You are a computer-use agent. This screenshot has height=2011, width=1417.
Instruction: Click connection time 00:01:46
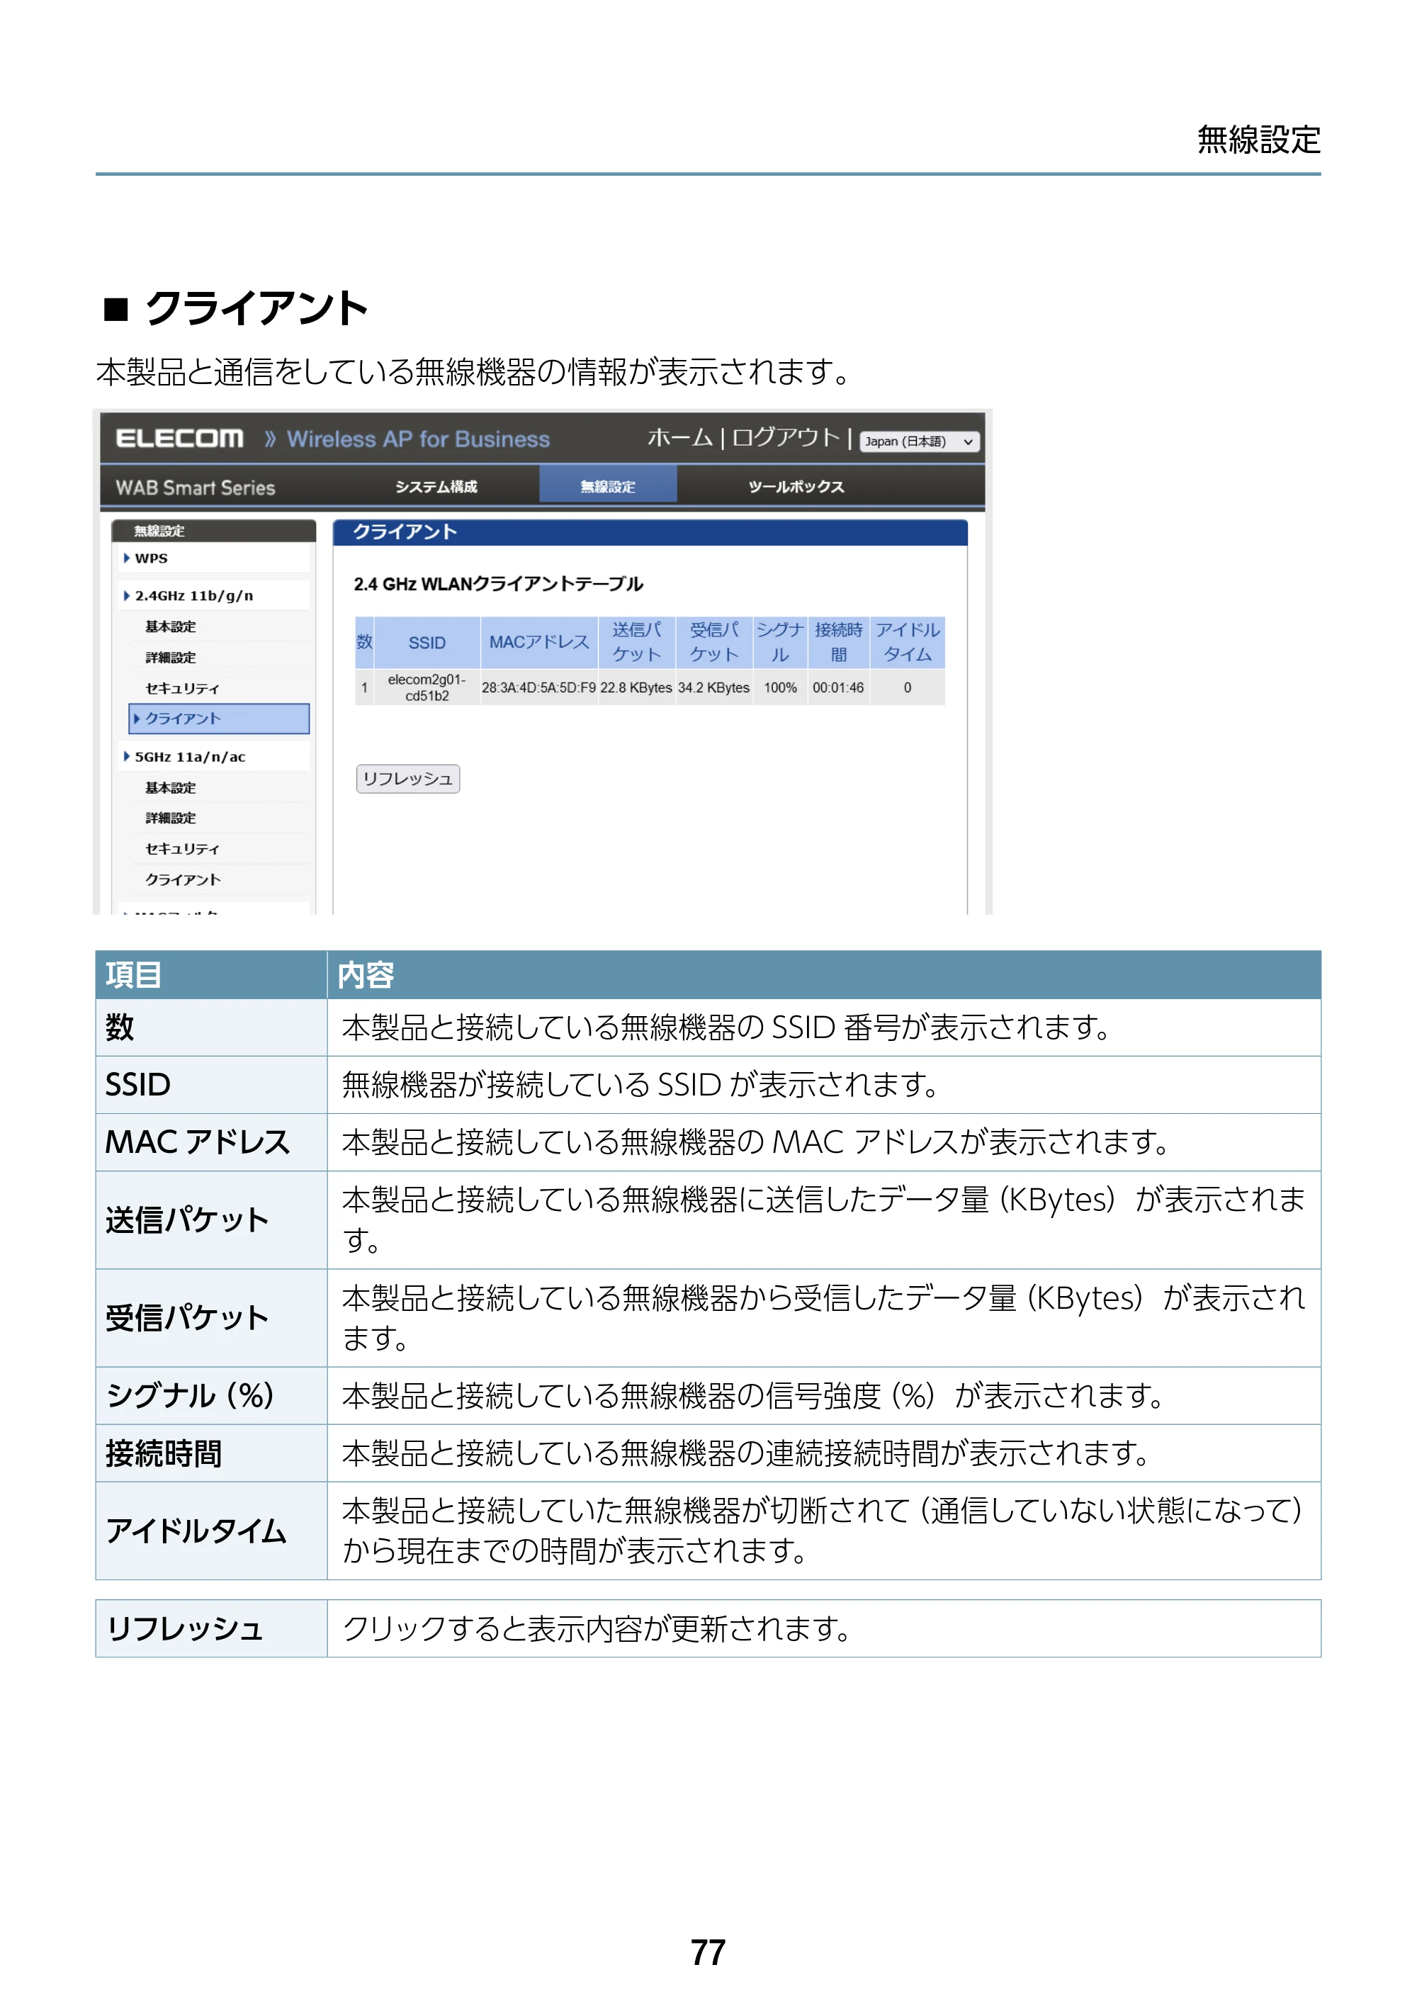[838, 687]
